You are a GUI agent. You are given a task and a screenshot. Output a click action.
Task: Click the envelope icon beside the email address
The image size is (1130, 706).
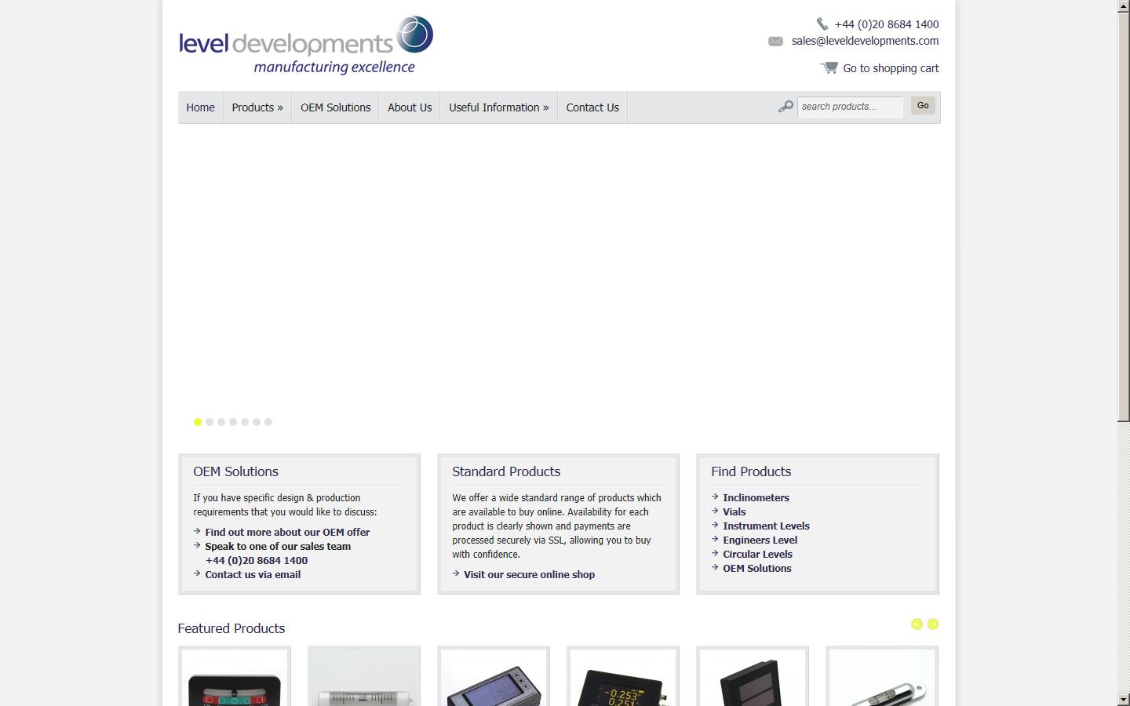pyautogui.click(x=776, y=41)
